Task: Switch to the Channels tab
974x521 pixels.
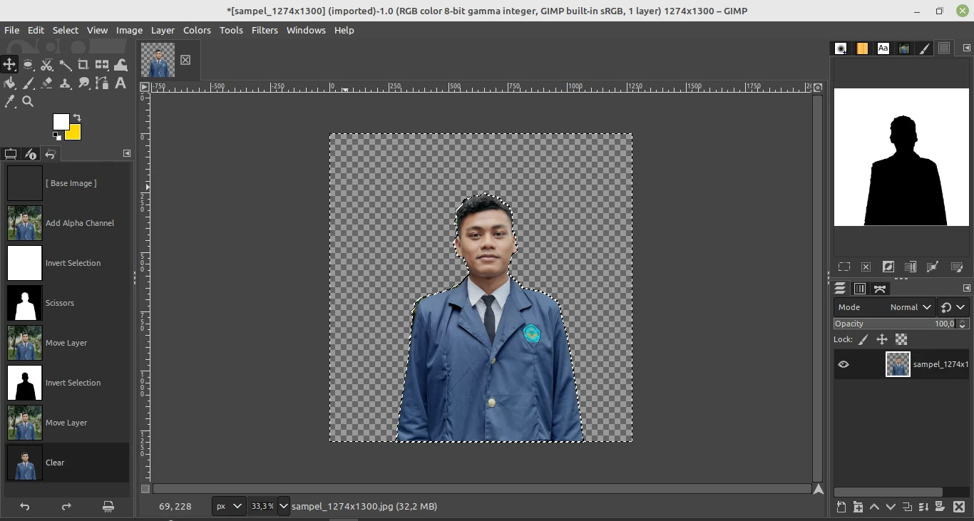Action: pos(860,289)
